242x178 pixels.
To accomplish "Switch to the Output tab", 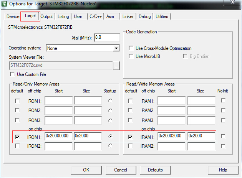I will (x=46, y=16).
